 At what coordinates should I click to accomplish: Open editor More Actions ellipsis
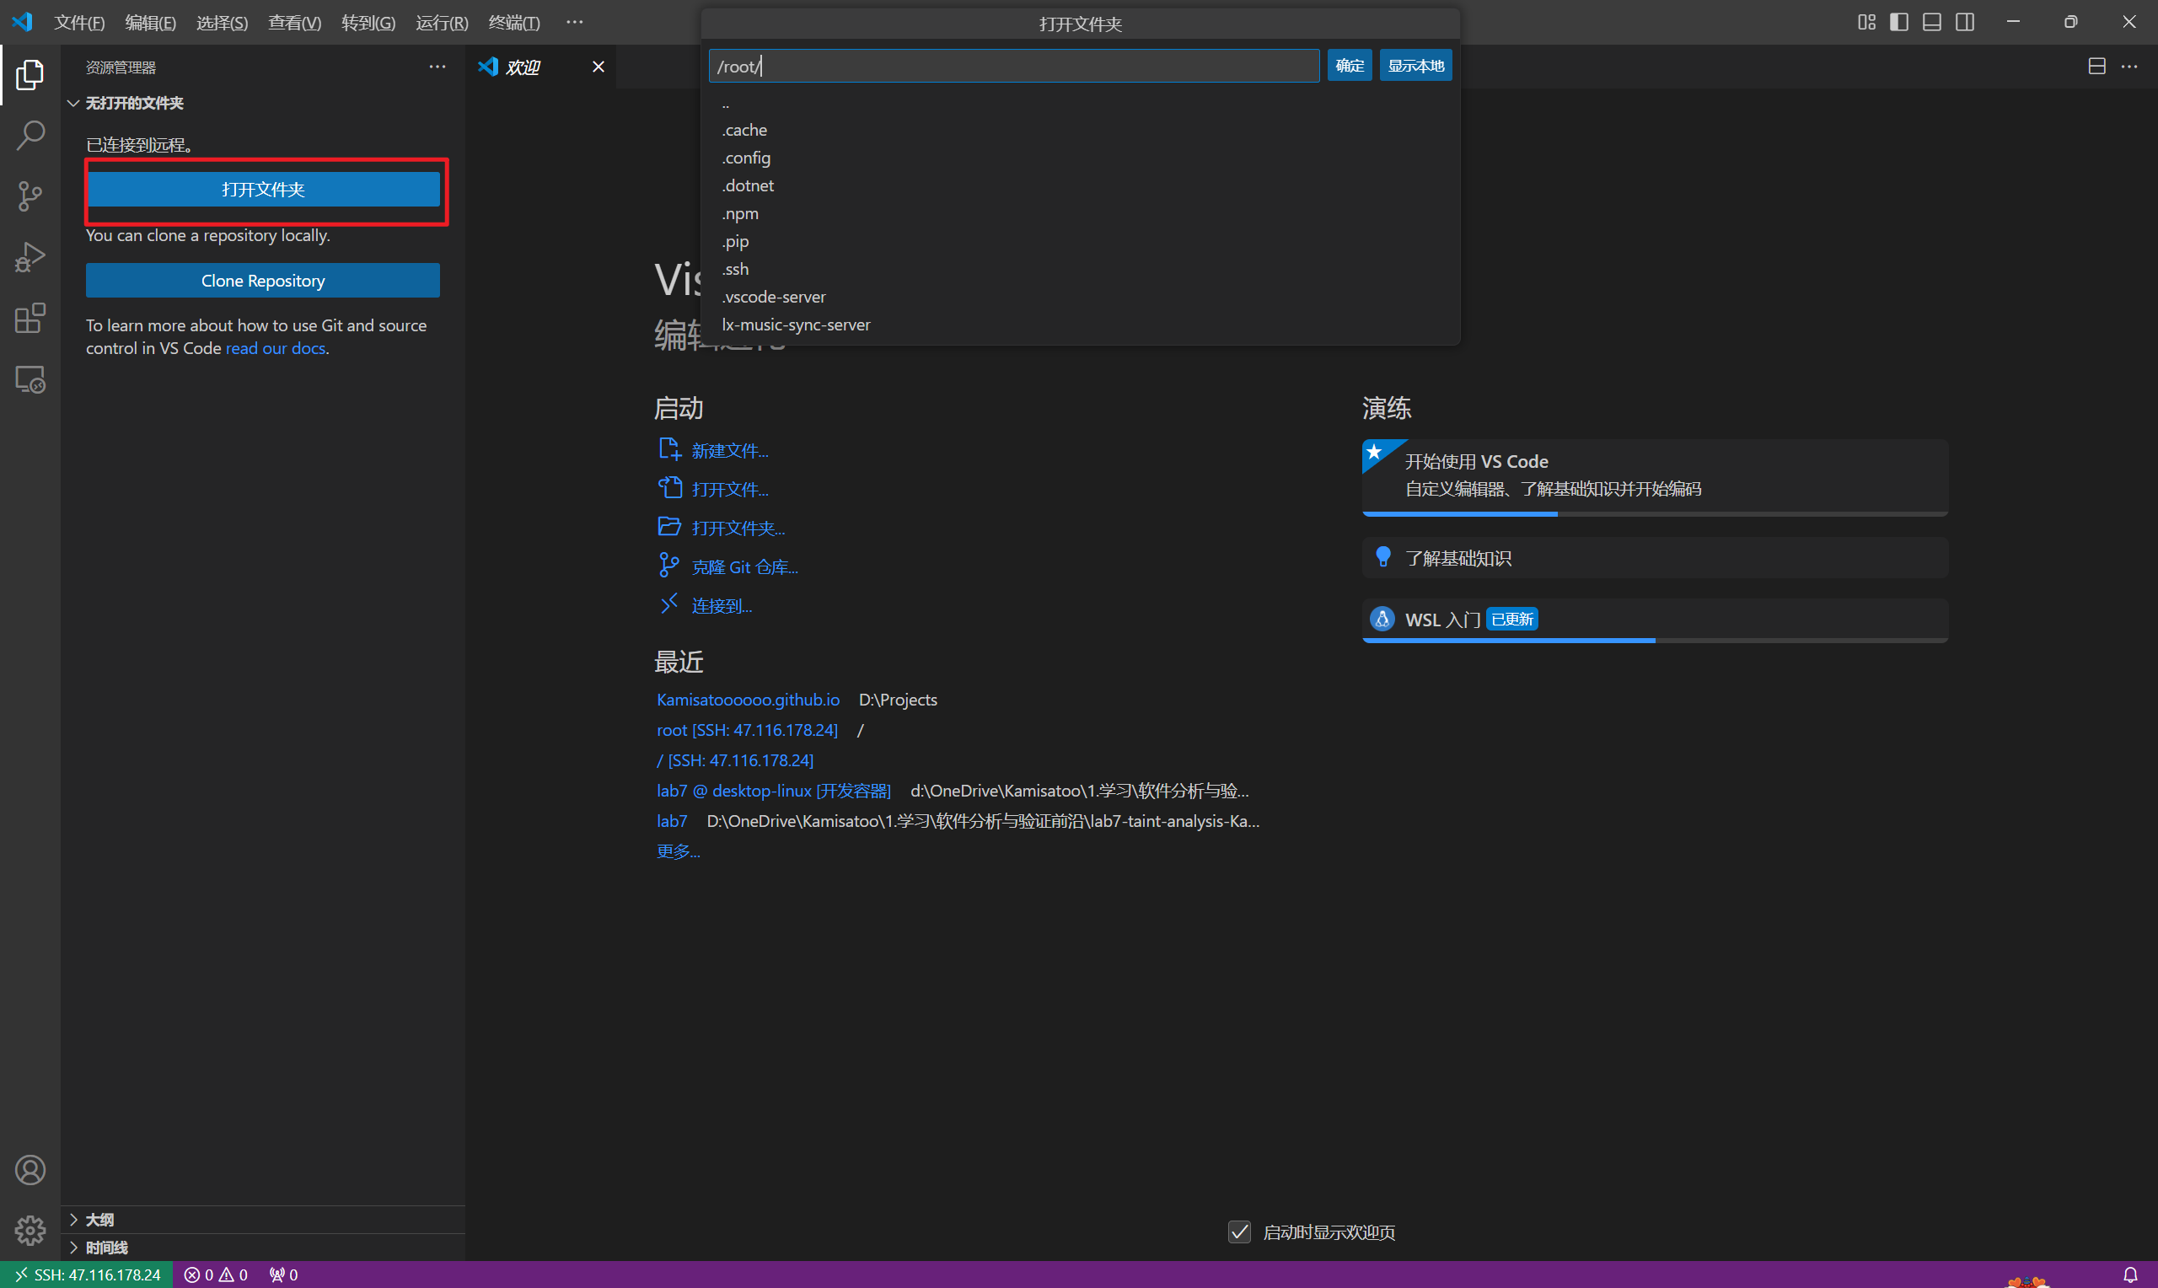point(2129,67)
